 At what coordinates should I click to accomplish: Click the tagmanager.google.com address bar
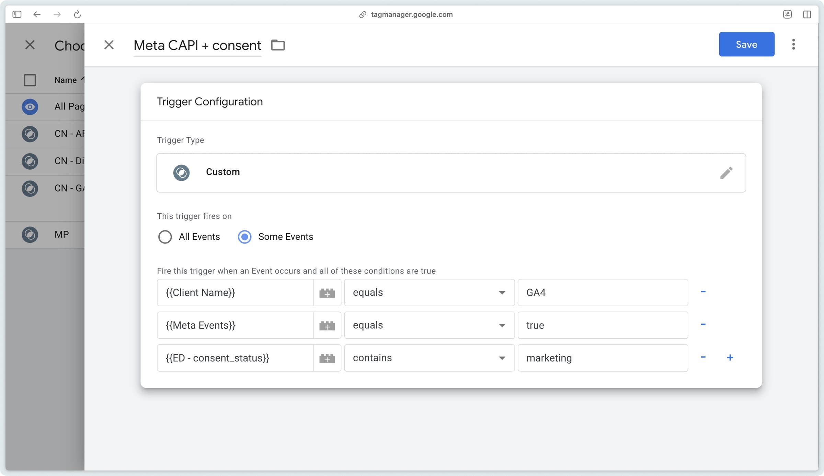[412, 14]
